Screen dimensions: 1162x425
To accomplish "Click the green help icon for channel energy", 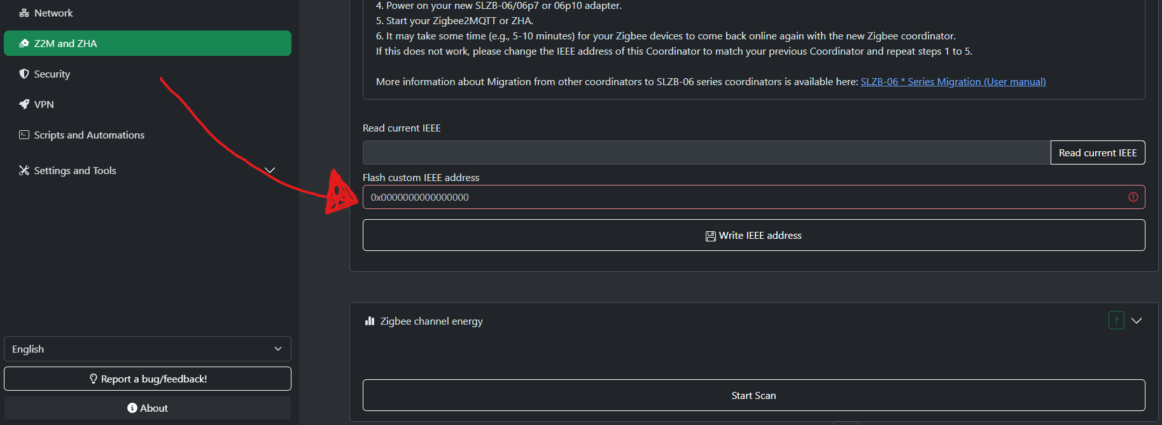I will 1116,320.
